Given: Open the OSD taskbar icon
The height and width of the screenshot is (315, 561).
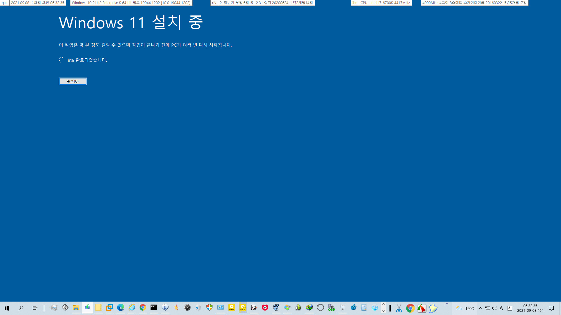Looking at the screenshot, I should [331, 308].
